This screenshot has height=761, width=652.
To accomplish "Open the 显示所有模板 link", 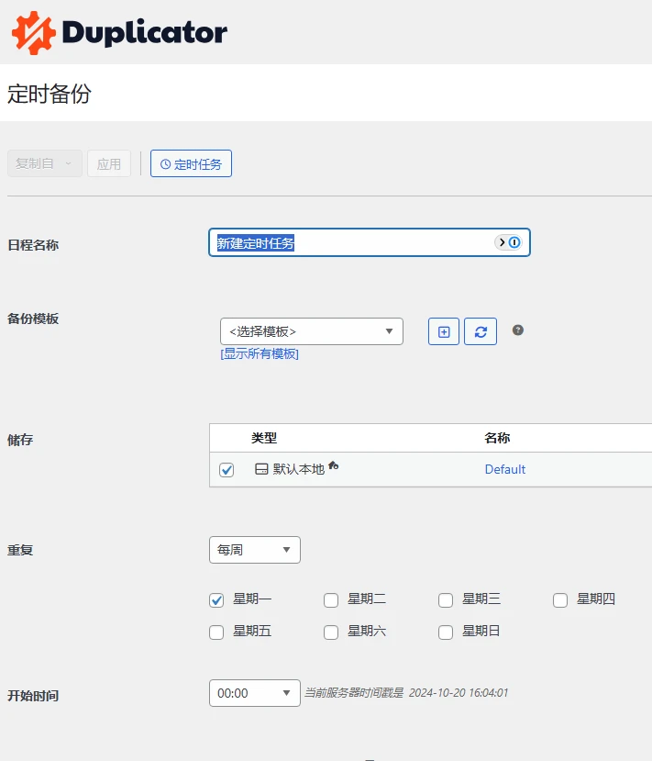I will pos(260,353).
